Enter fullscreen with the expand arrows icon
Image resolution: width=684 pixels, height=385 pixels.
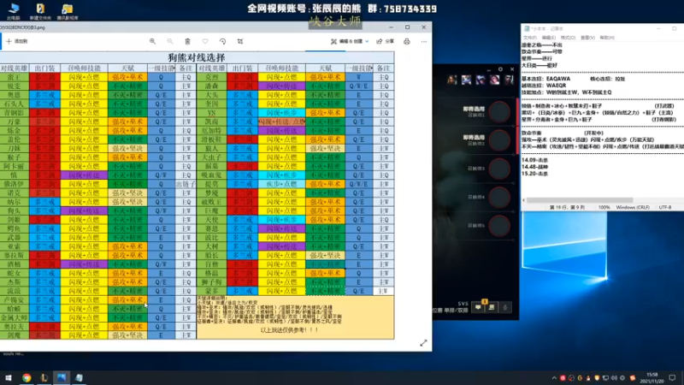pyautogui.click(x=423, y=343)
